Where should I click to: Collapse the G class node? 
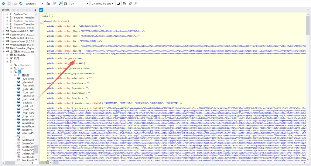[11, 72]
